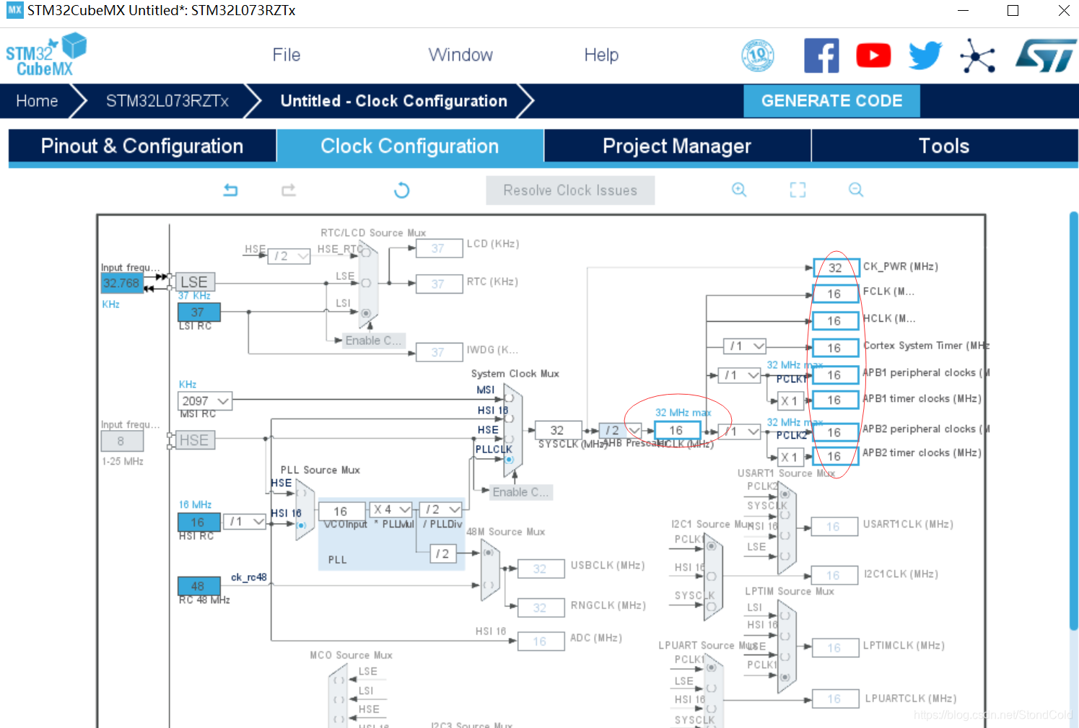The width and height of the screenshot is (1079, 728).
Task: Open the Cortex System Timer /1 divider dropdown
Action: 745,346
